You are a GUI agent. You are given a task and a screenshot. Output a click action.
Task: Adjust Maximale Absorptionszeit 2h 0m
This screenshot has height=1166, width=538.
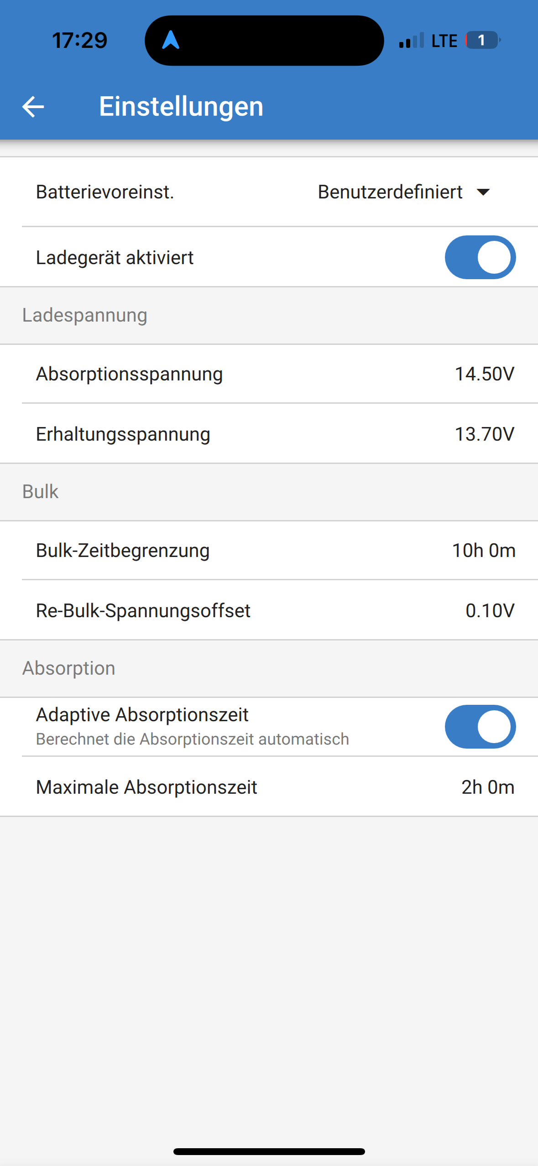pyautogui.click(x=488, y=787)
